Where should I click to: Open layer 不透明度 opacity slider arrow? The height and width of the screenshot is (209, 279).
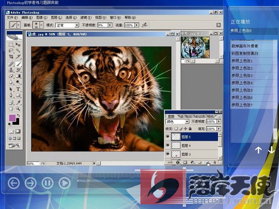[219, 122]
